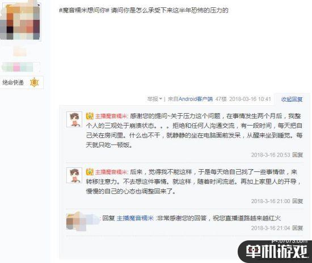The image size is (312, 263).
Task: Click the crown badge in first reply
Action: (90, 116)
